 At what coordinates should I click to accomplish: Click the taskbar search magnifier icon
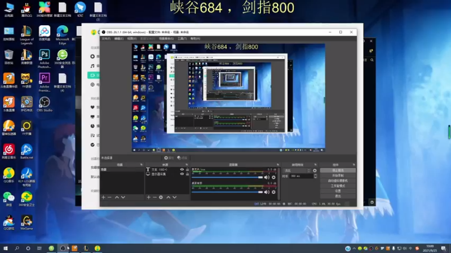point(17,248)
